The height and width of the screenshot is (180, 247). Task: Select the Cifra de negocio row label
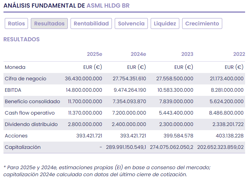pyautogui.click(x=25, y=79)
